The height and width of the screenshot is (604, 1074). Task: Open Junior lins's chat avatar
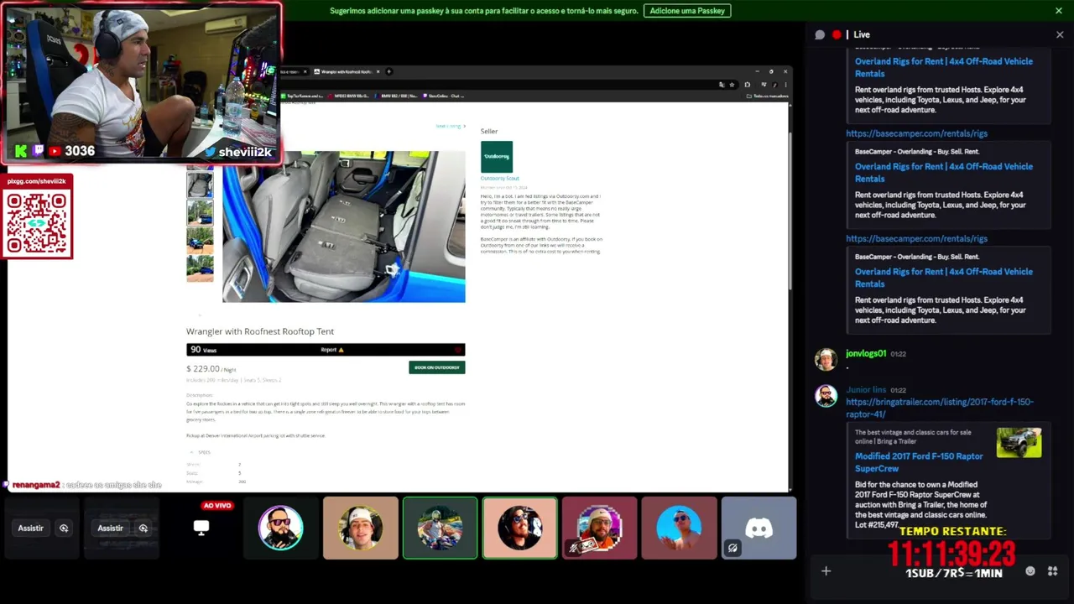[x=826, y=396]
